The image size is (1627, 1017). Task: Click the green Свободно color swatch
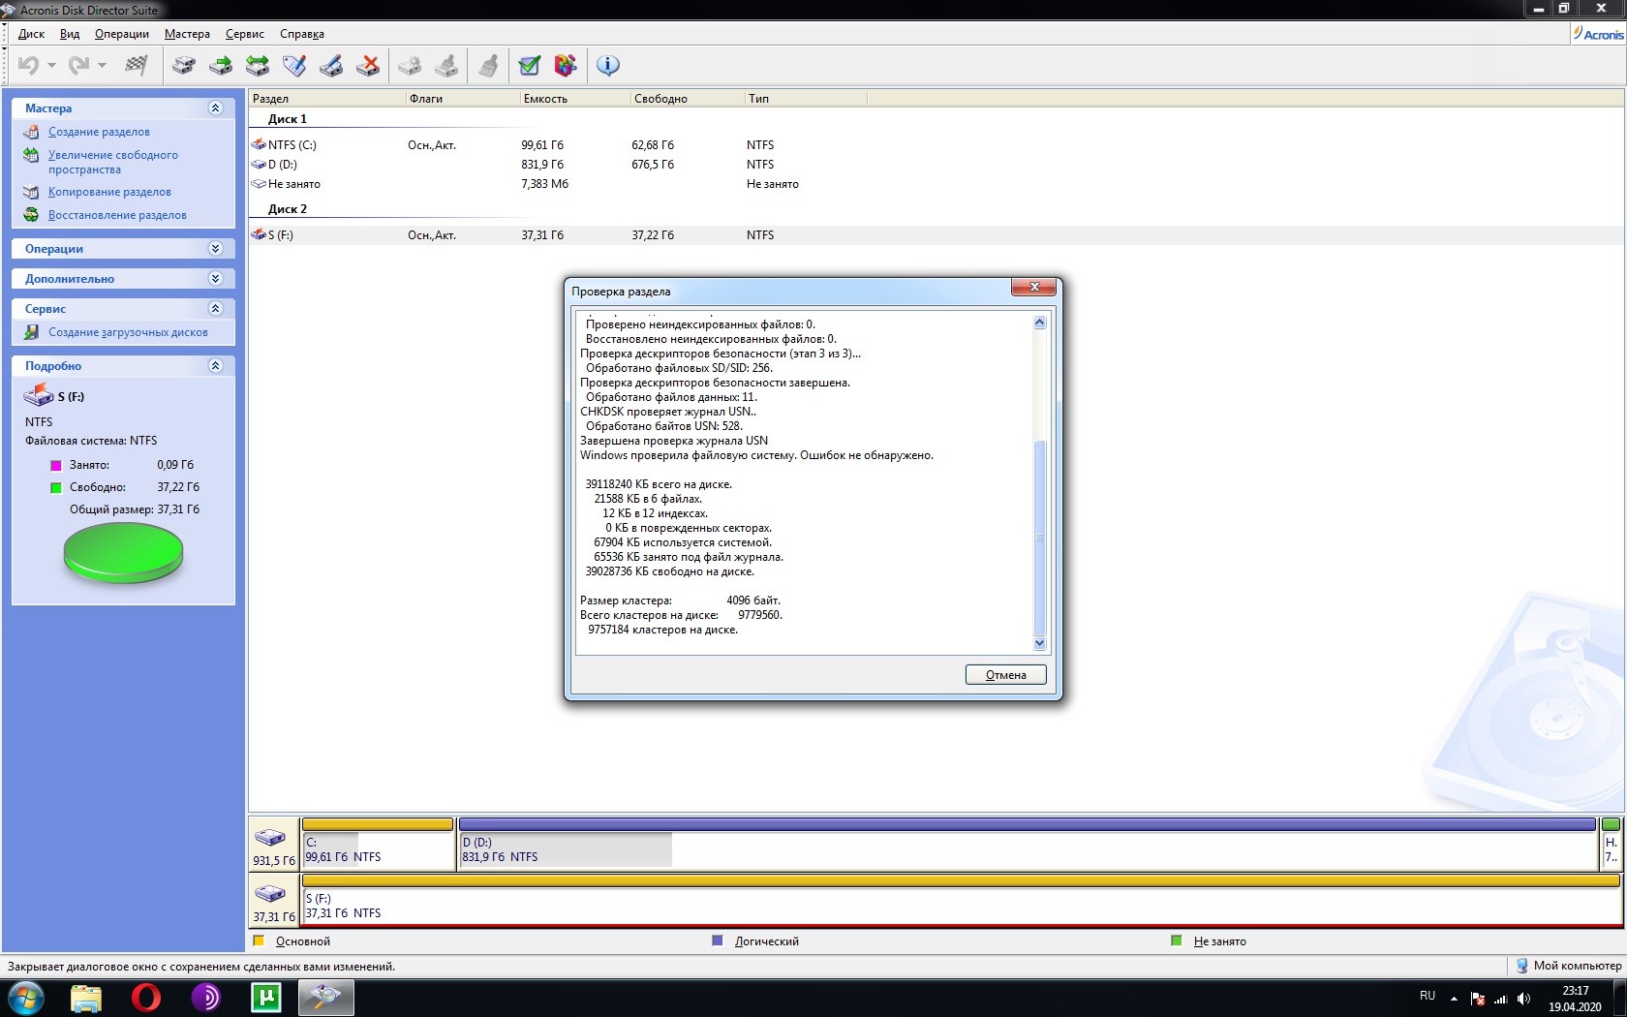pyautogui.click(x=56, y=488)
